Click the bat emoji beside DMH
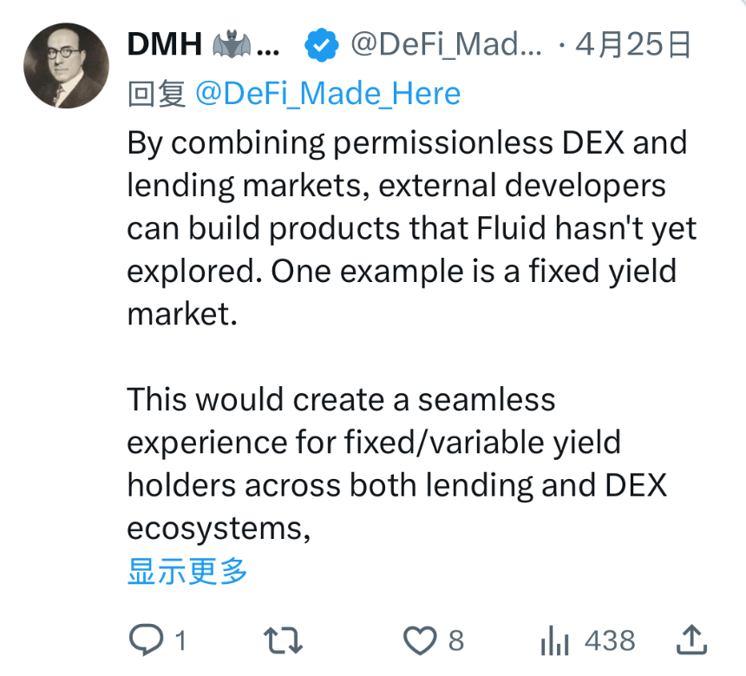 (x=232, y=45)
